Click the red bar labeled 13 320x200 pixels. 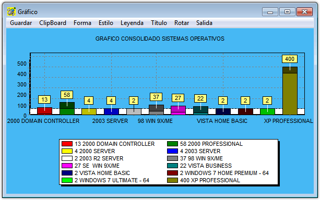(x=44, y=111)
